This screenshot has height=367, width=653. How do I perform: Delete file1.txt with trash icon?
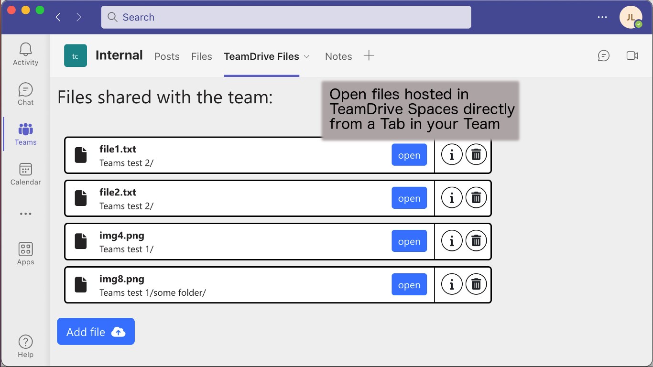476,154
